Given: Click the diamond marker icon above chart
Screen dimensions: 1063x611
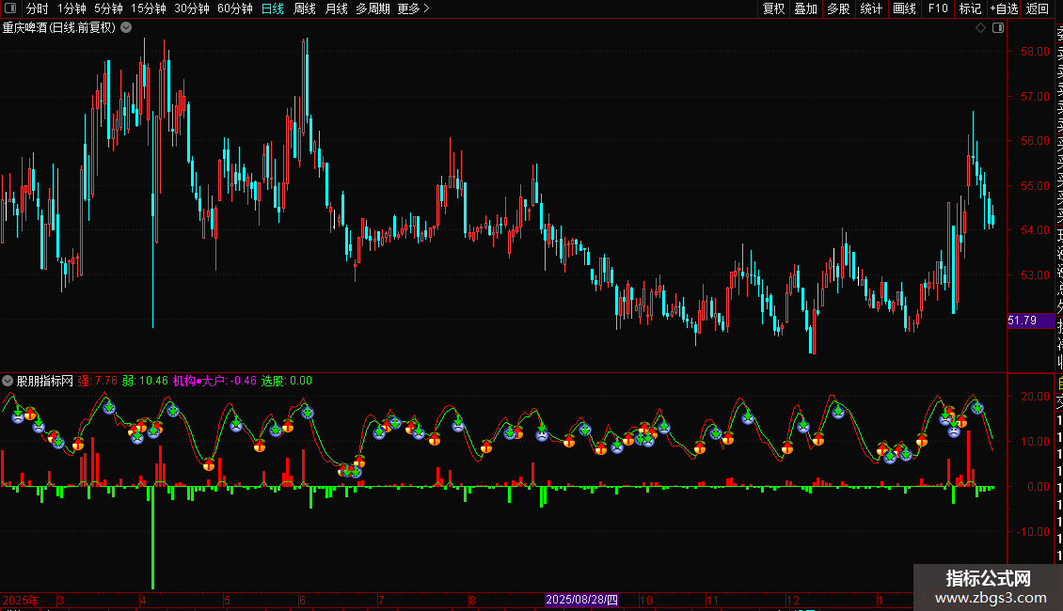Looking at the screenshot, I should (x=980, y=28).
